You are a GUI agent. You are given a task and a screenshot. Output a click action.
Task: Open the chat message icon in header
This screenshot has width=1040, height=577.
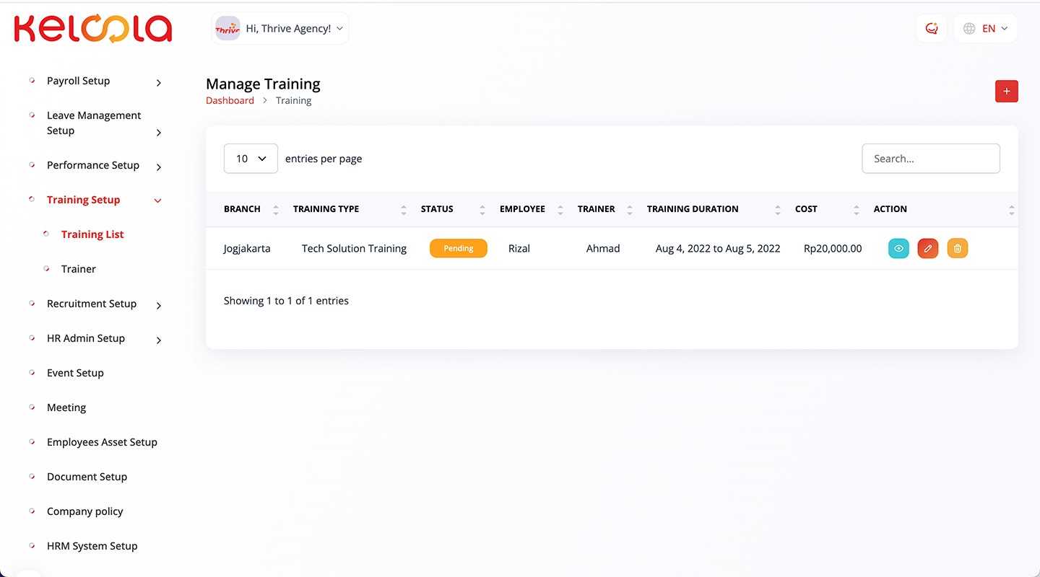[931, 29]
